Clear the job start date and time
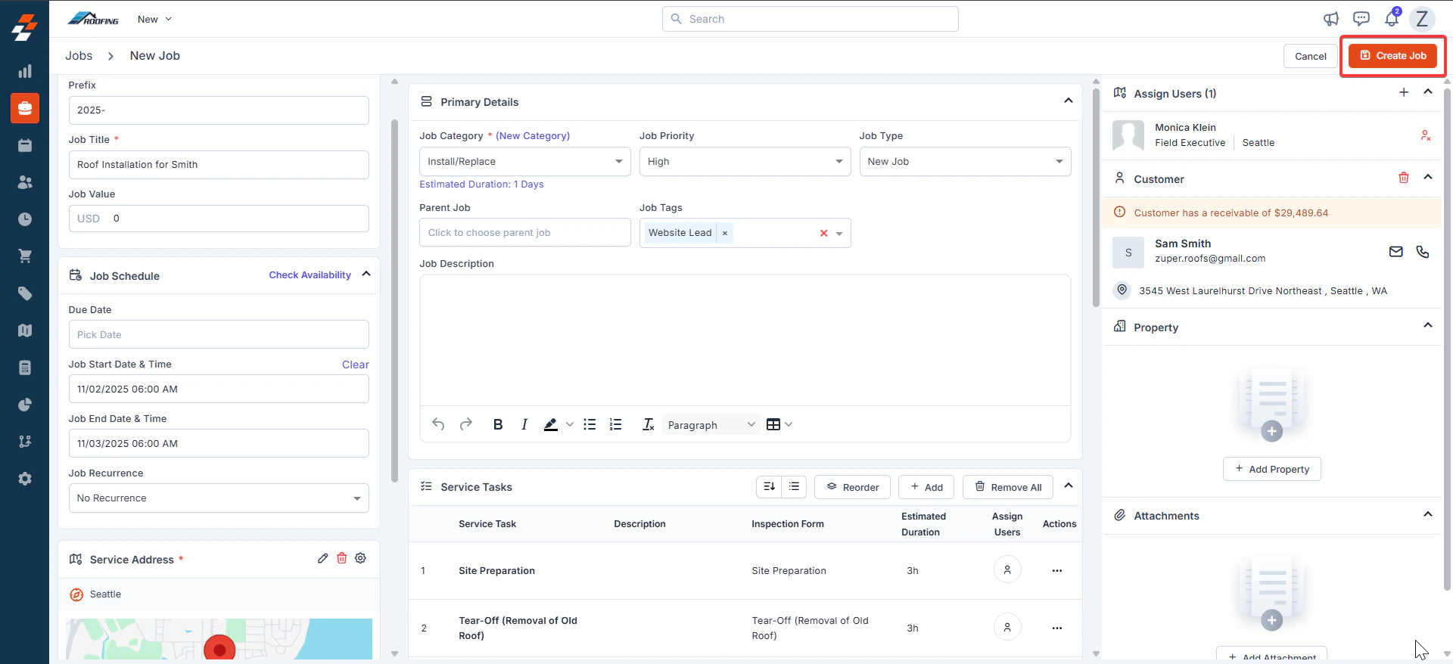 356,365
